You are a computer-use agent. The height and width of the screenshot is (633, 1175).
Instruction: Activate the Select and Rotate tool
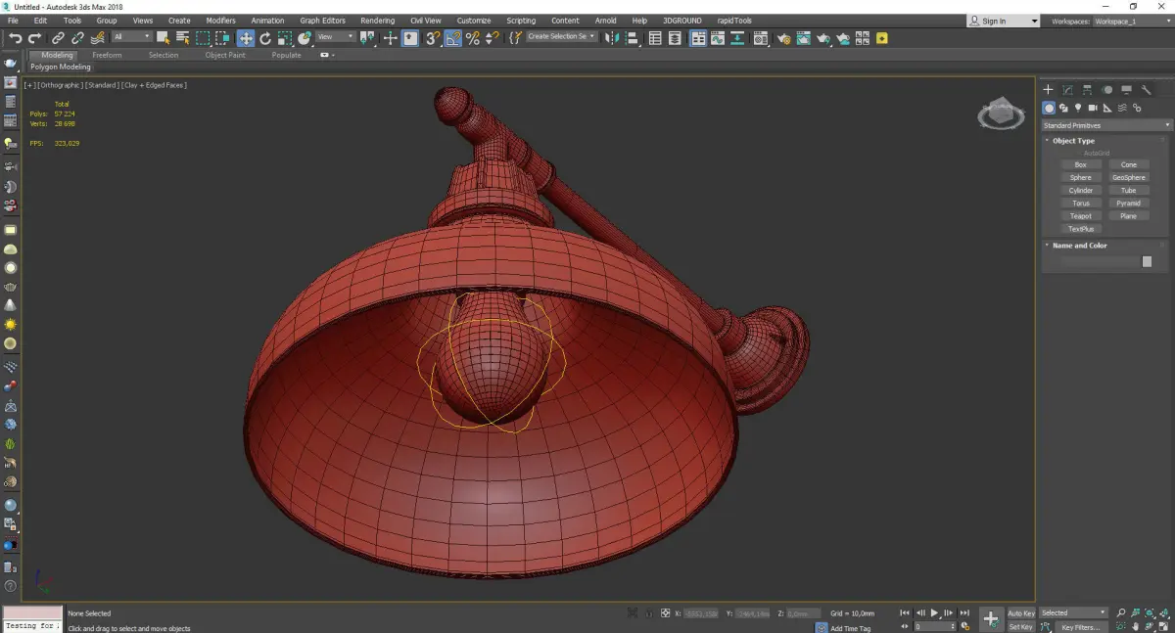click(265, 38)
